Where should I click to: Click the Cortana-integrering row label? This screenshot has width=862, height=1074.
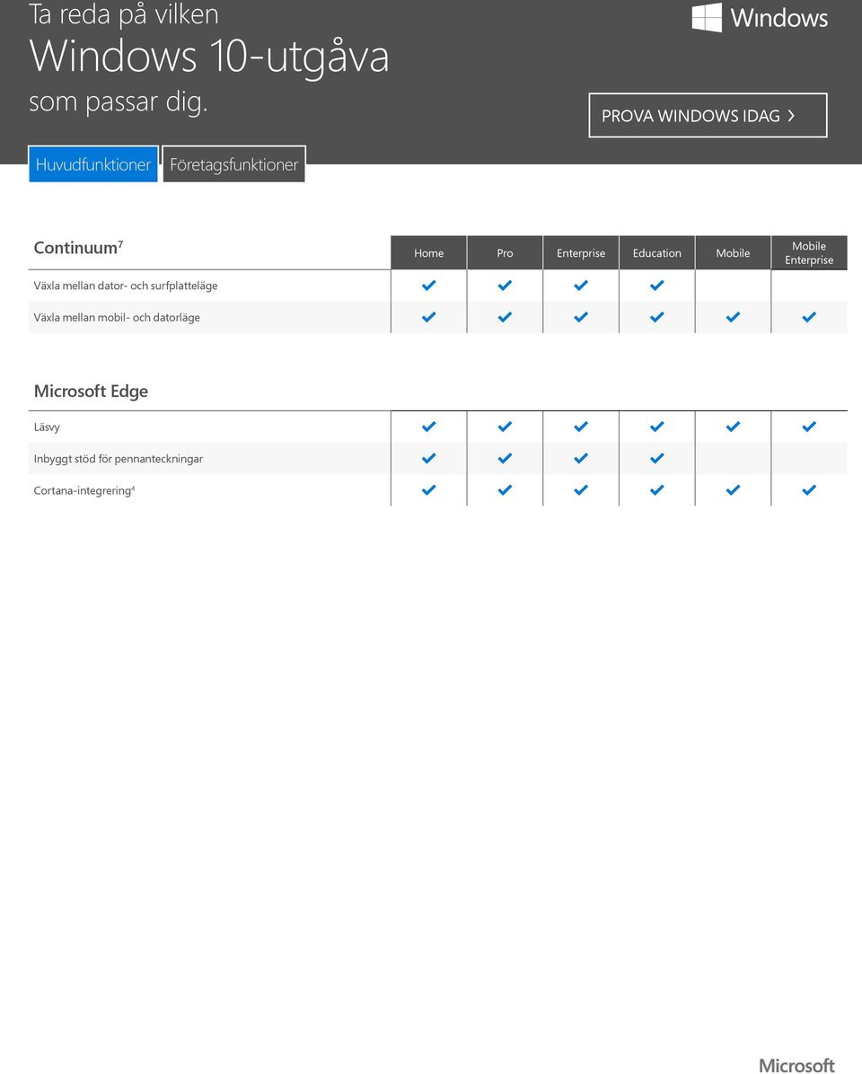84,490
